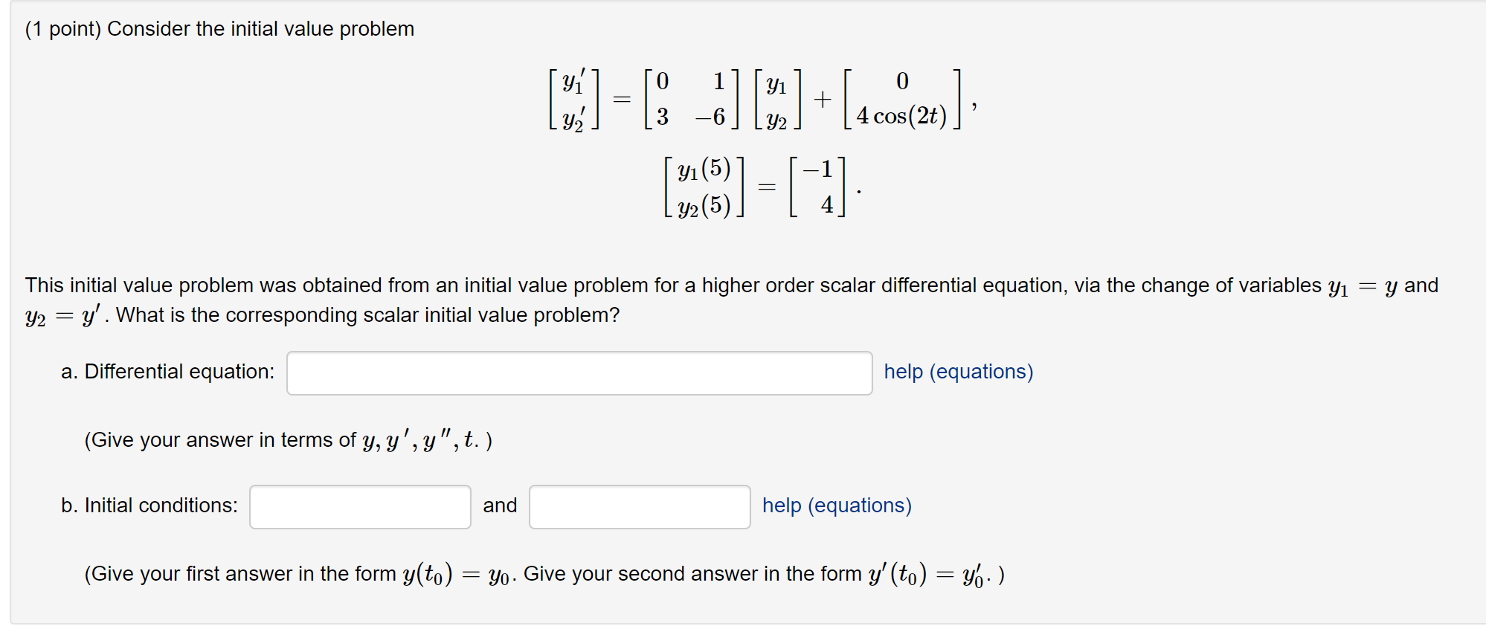
Task: Click the initial value vector with -1 and 4
Action: coord(817,187)
